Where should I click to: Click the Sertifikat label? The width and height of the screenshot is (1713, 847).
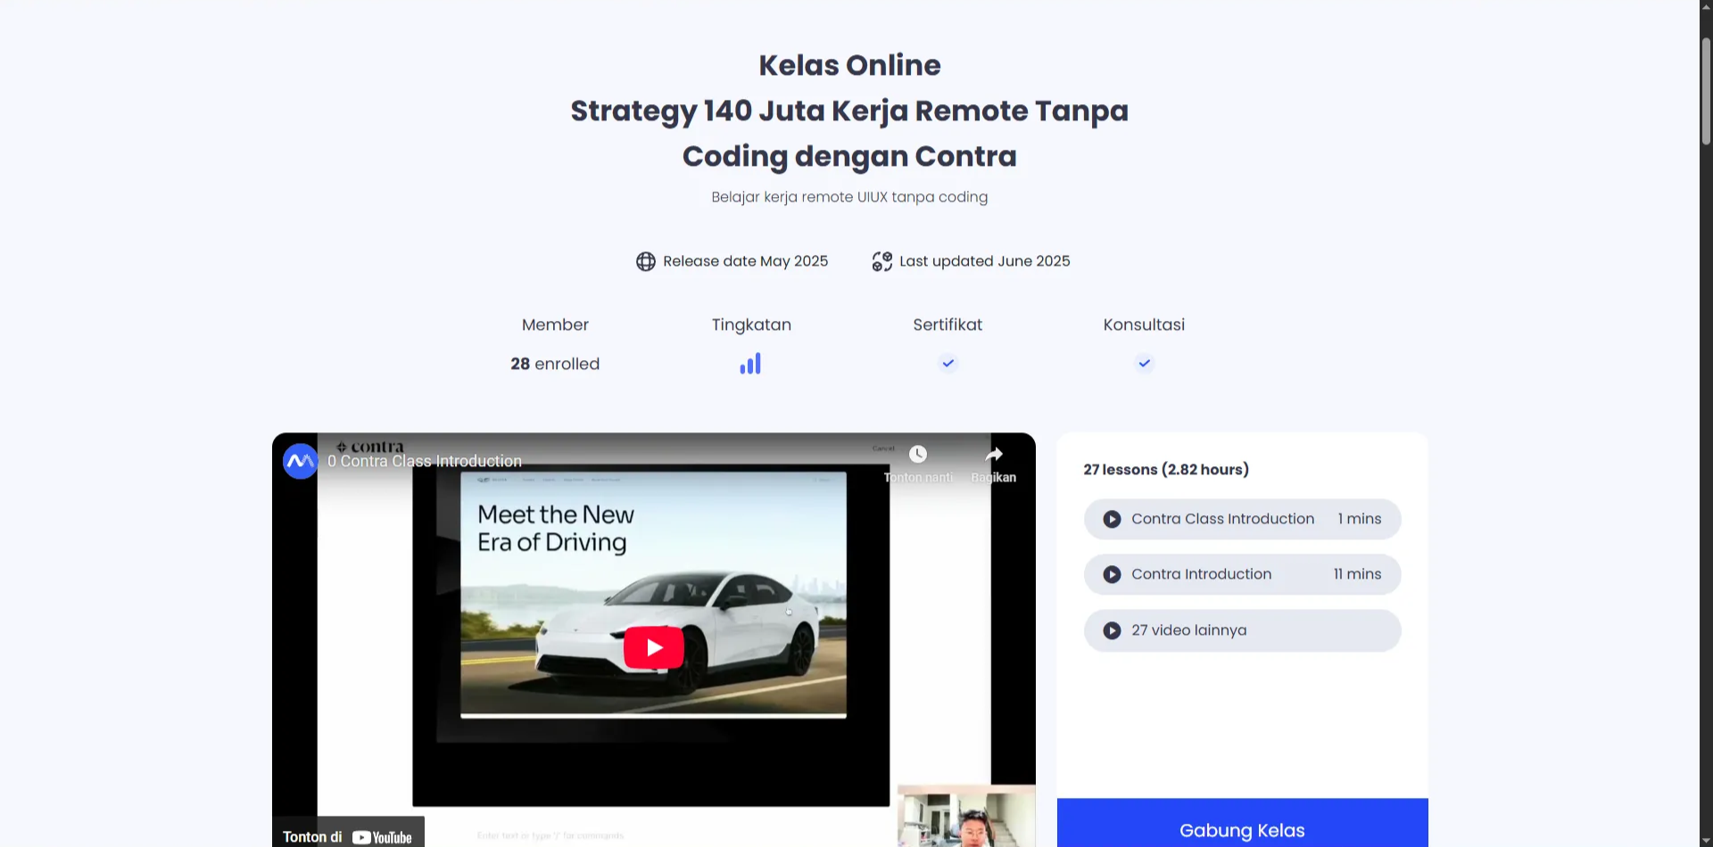tap(948, 325)
